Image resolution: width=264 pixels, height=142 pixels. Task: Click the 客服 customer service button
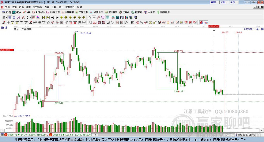[214, 2]
